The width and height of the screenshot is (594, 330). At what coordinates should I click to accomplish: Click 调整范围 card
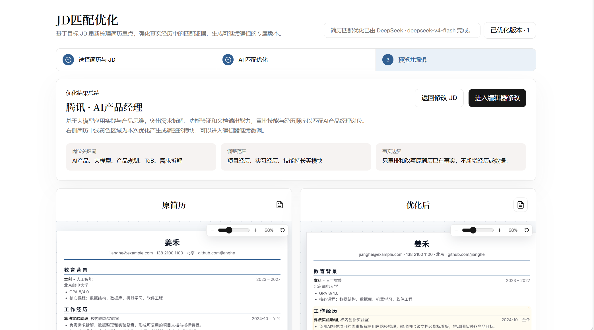[296, 157]
